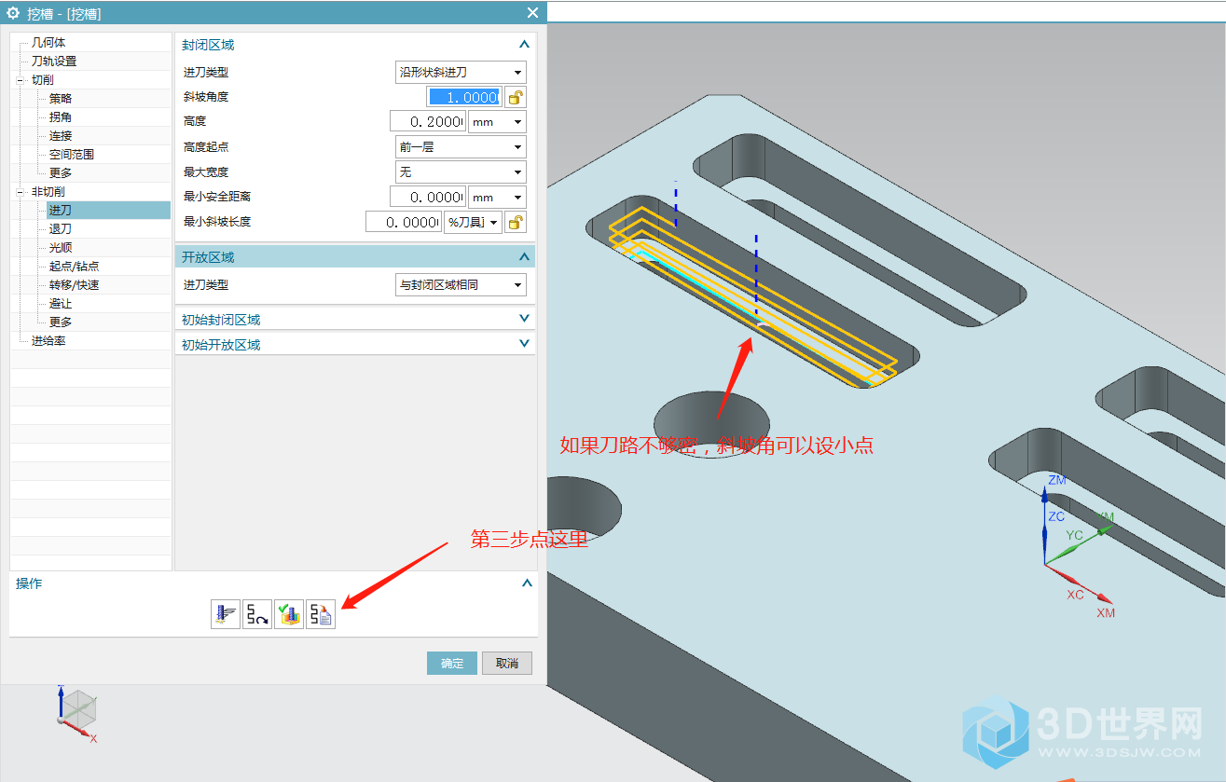This screenshot has height=782, width=1226.
Task: Click the 取消 button
Action: pos(507,664)
